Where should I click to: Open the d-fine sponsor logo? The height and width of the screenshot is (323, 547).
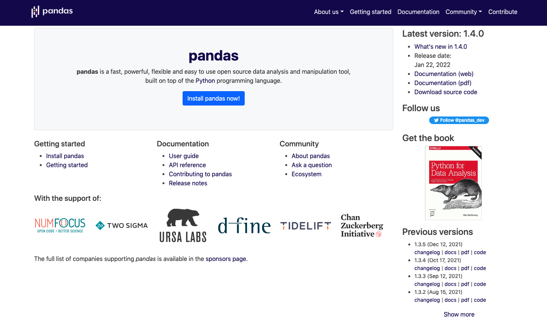click(x=244, y=225)
